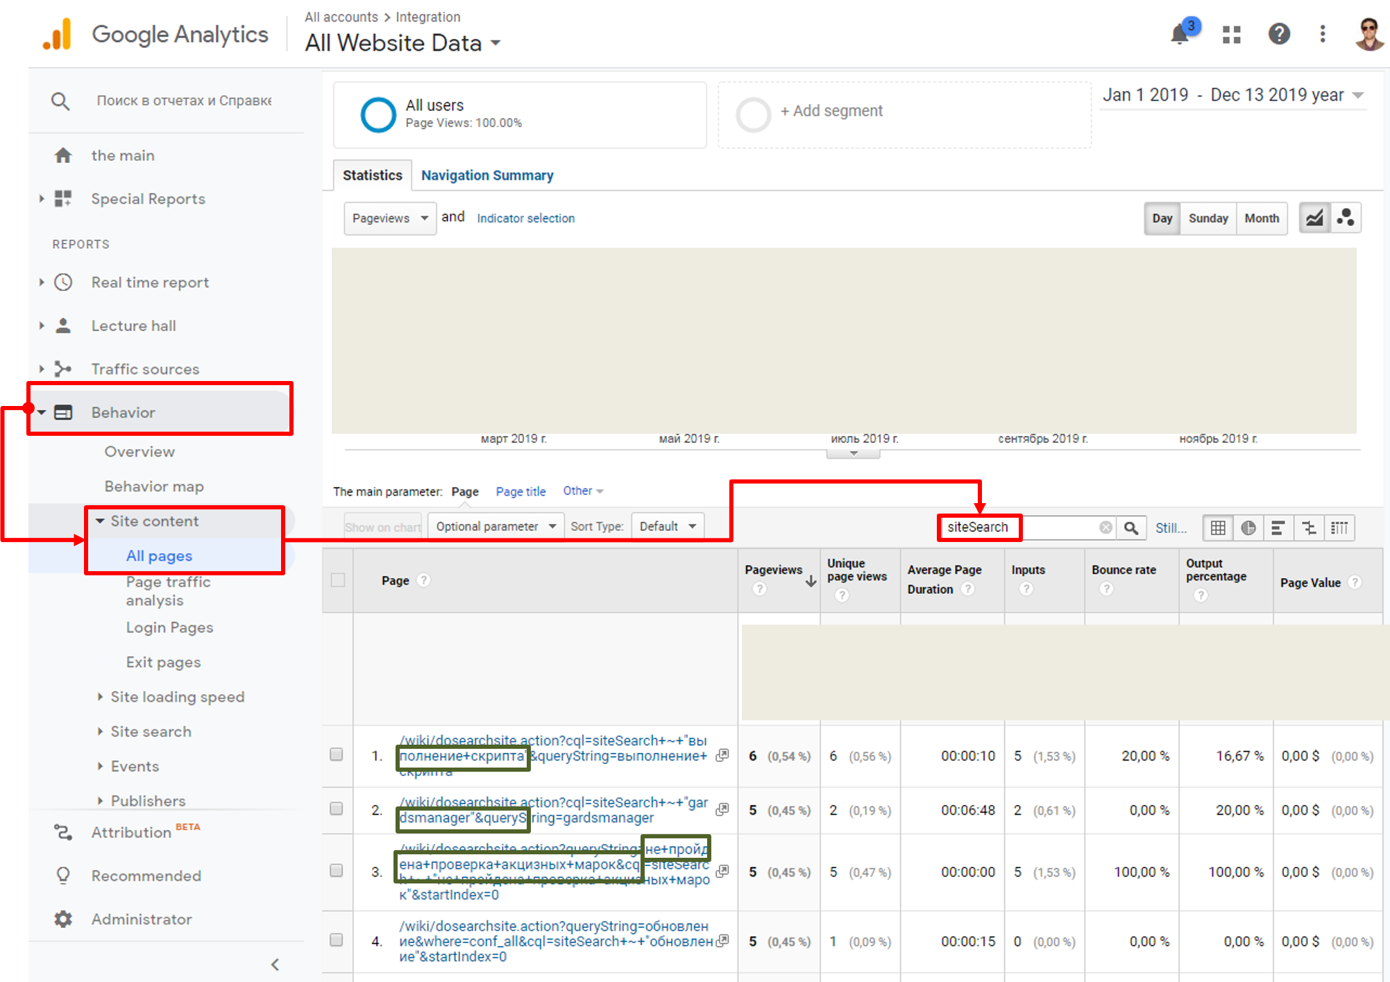This screenshot has width=1390, height=982.
Task: Tick the checkbox for row 1
Action: [337, 755]
